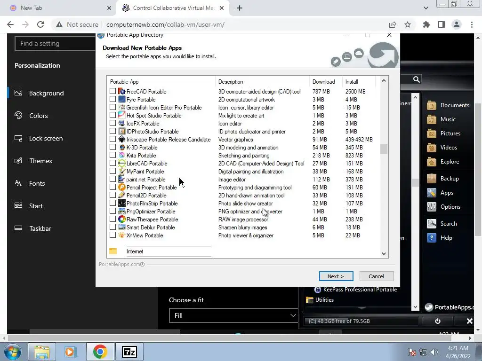Image resolution: width=482 pixels, height=361 pixels.
Task: Click the app list scroll up arrow
Action: pyautogui.click(x=384, y=80)
